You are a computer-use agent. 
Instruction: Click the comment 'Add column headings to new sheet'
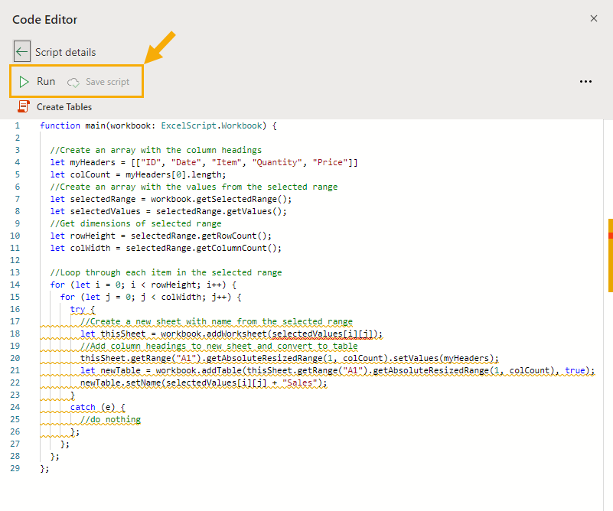tap(219, 346)
